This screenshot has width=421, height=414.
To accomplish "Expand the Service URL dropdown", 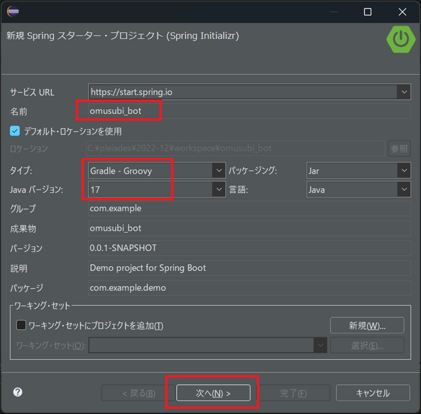I will point(404,92).
